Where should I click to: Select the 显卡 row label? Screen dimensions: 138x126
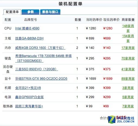(8, 79)
